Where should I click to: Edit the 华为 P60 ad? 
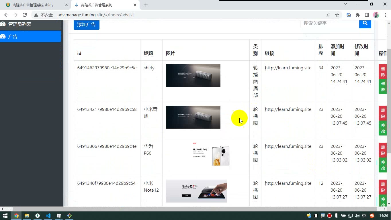coord(383,165)
